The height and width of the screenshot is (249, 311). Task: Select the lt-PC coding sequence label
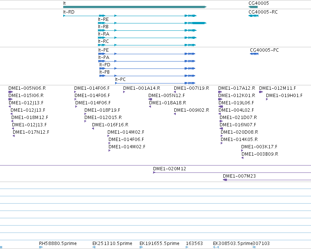(x=120, y=79)
